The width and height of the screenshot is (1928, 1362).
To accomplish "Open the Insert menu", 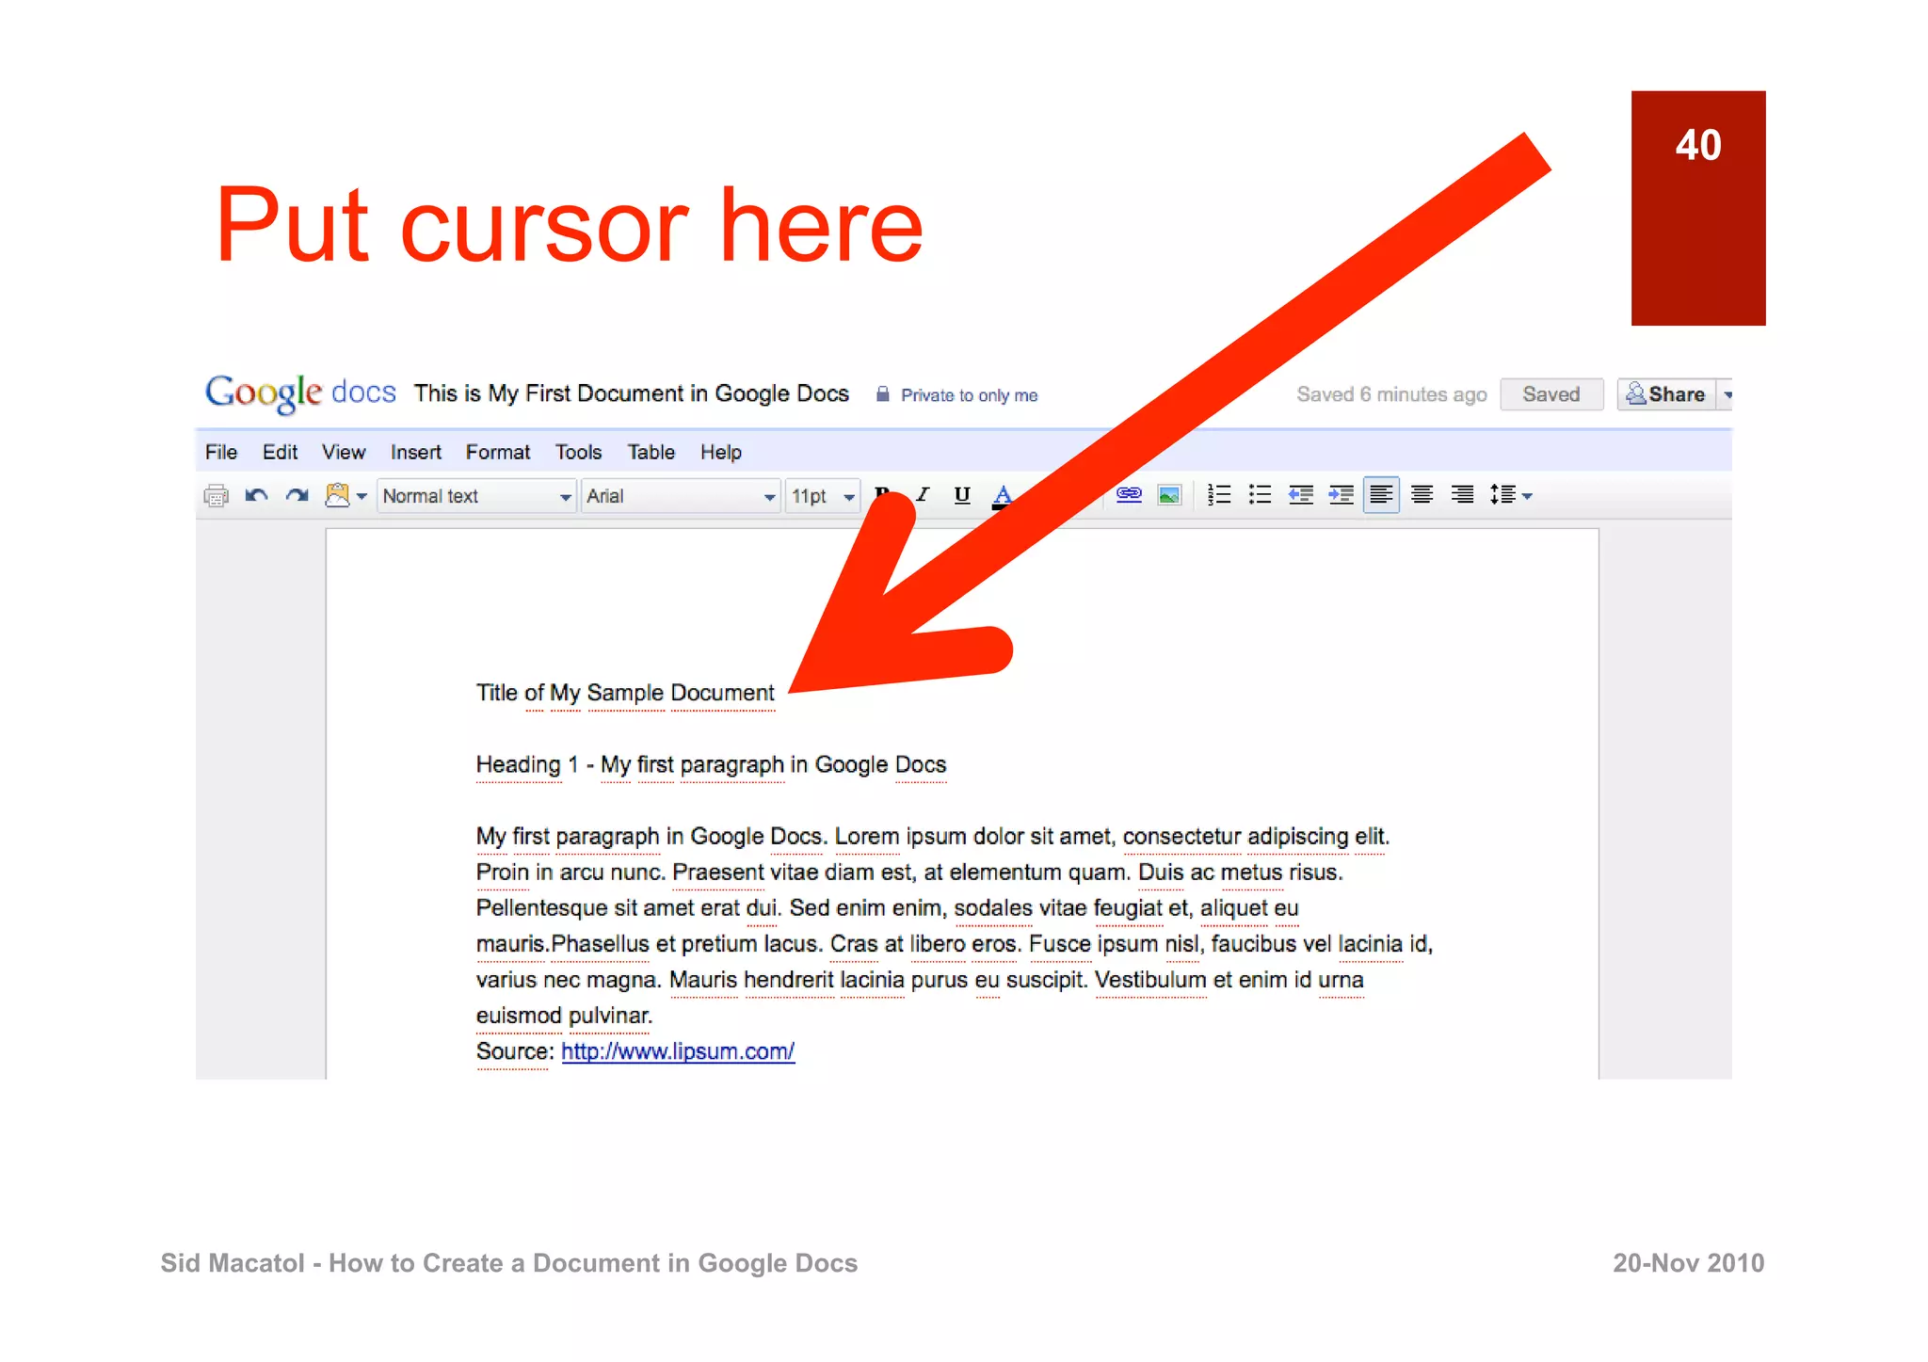I will pos(415,452).
